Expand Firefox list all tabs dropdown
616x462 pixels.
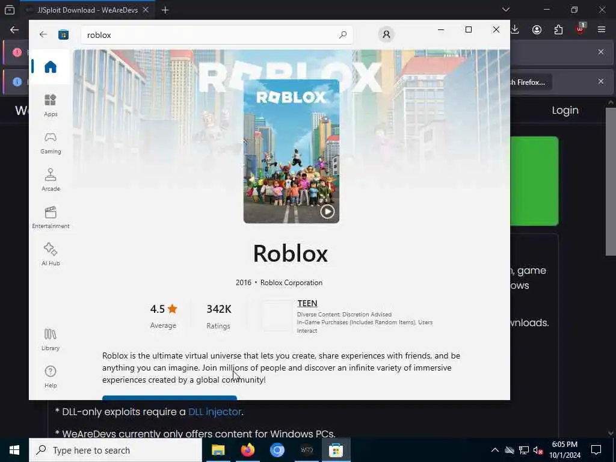pos(505,10)
